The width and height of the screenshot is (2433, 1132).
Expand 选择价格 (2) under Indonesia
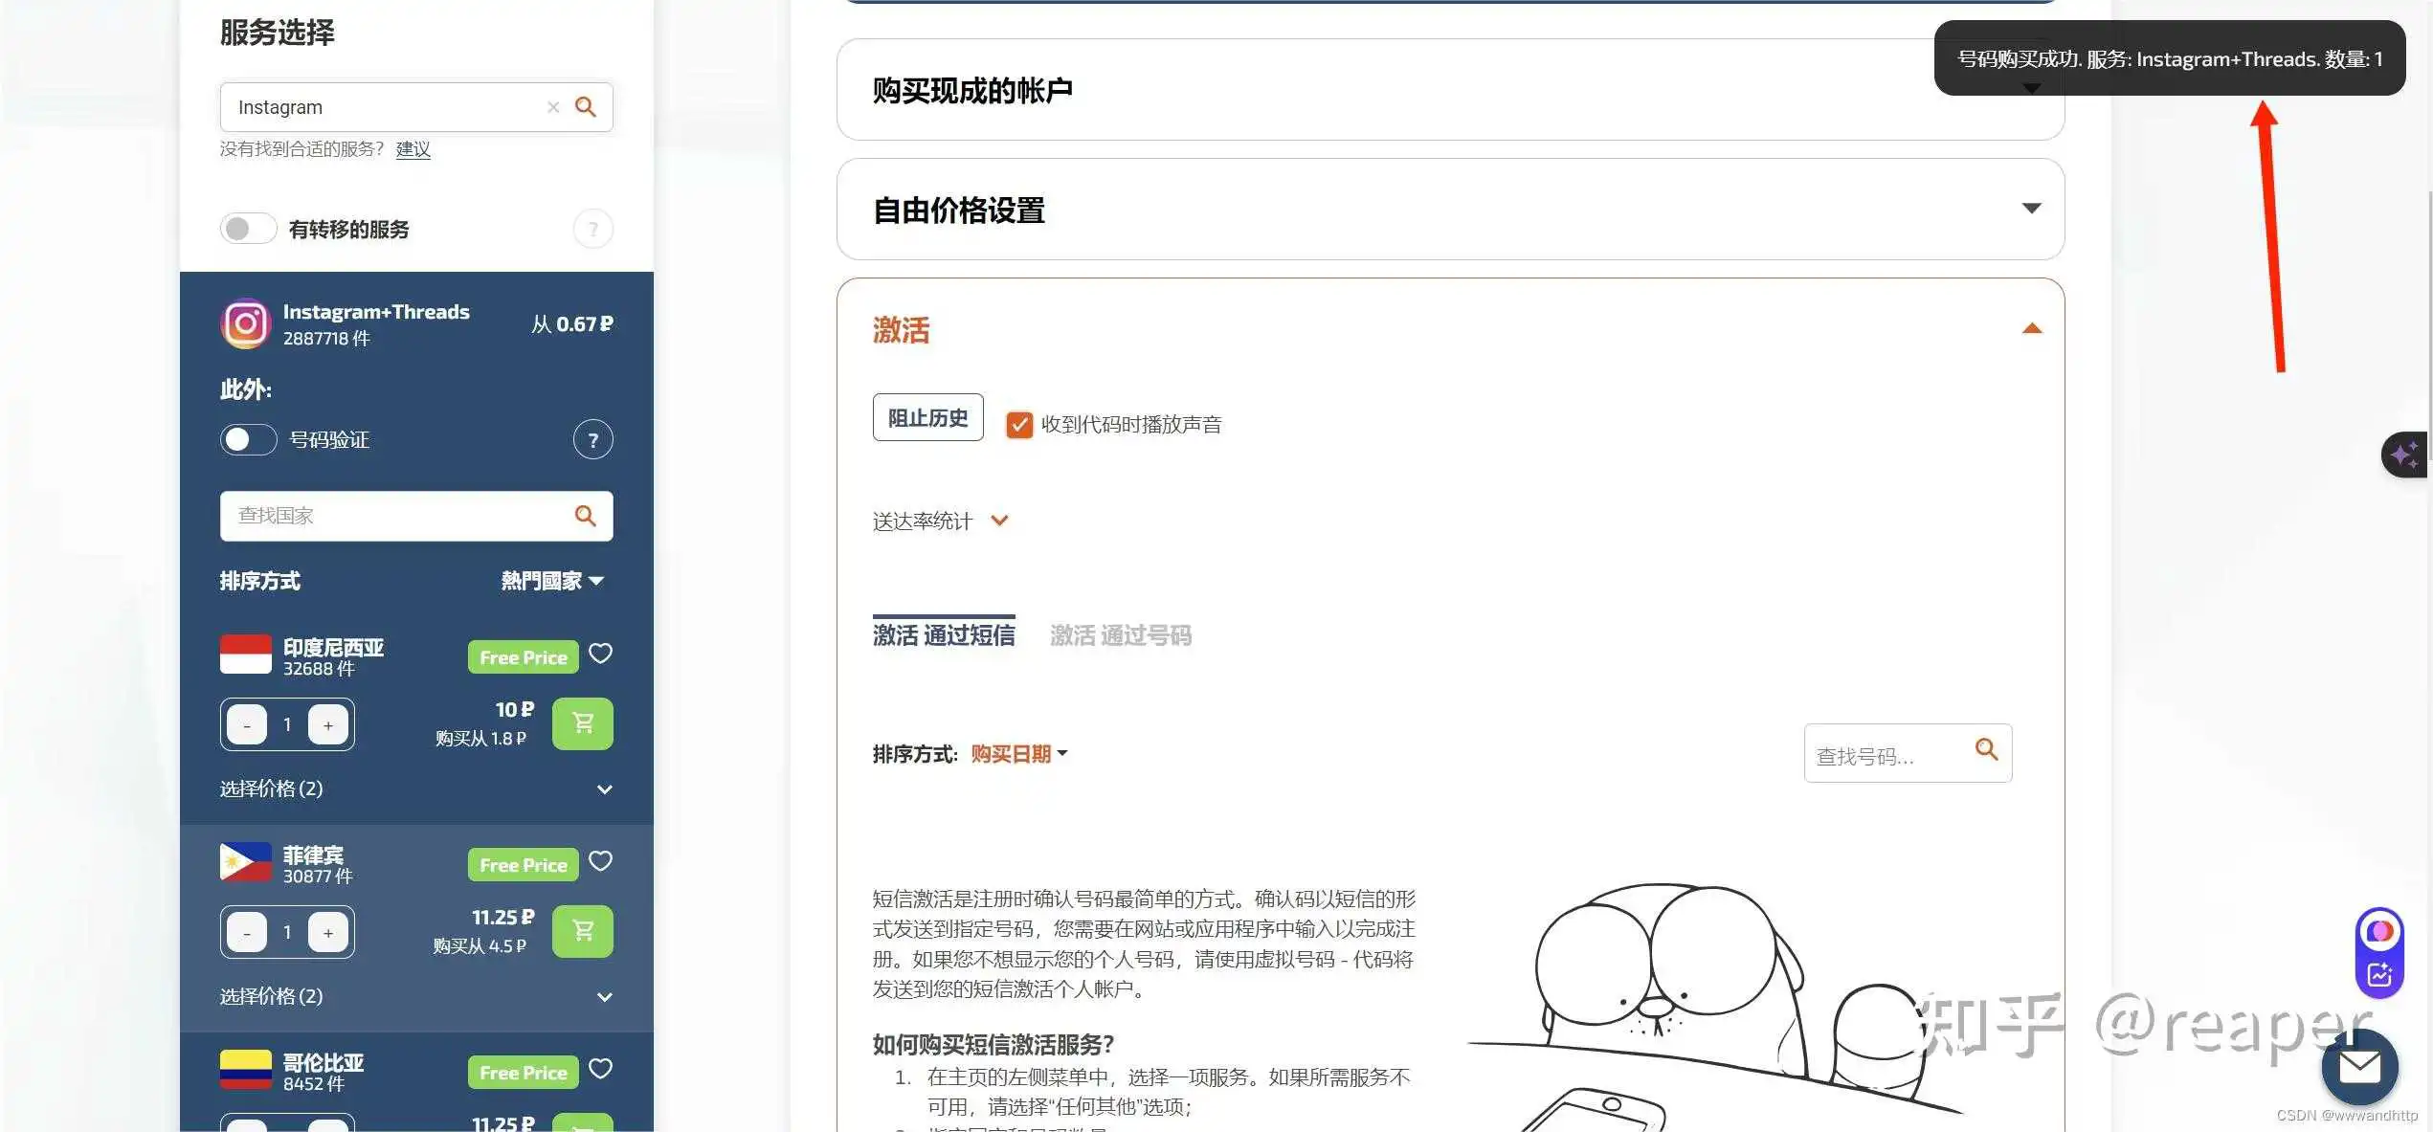tap(604, 789)
